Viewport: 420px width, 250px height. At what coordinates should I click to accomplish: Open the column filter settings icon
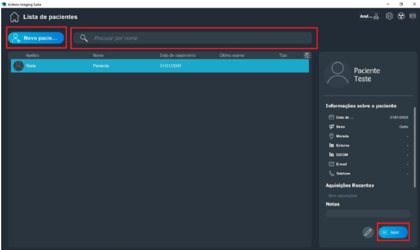[x=306, y=56]
